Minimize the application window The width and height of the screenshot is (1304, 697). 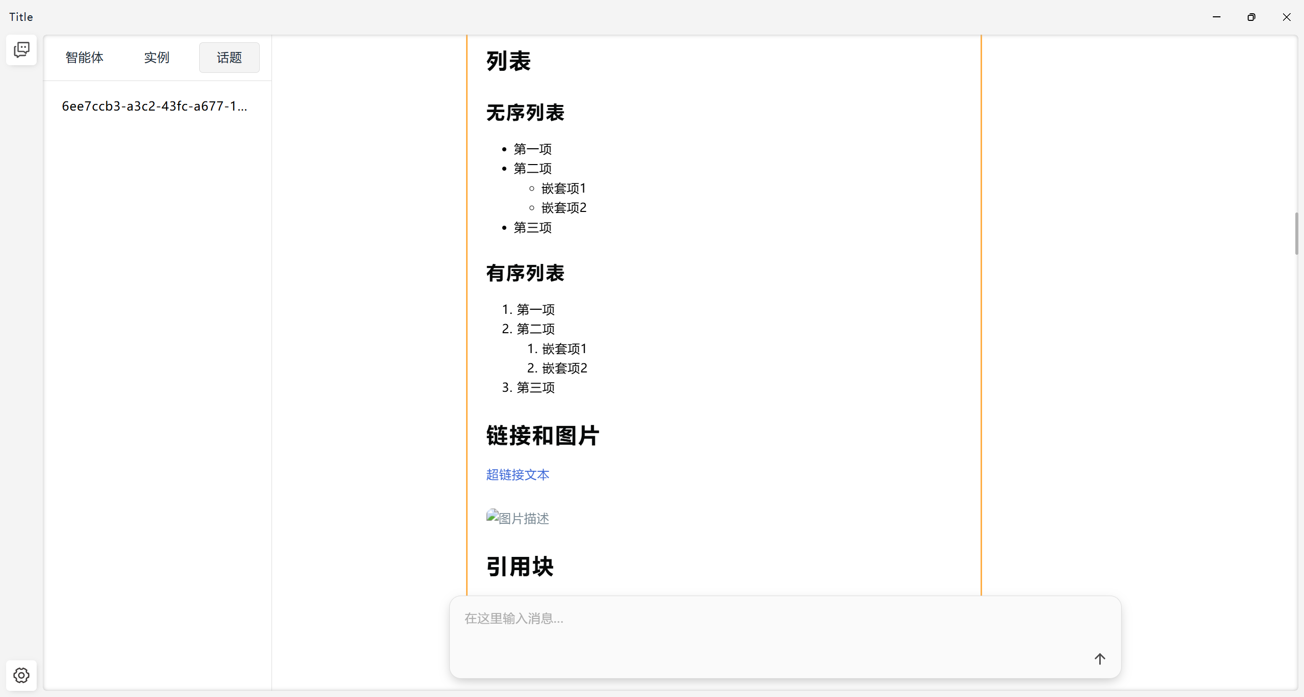1216,17
